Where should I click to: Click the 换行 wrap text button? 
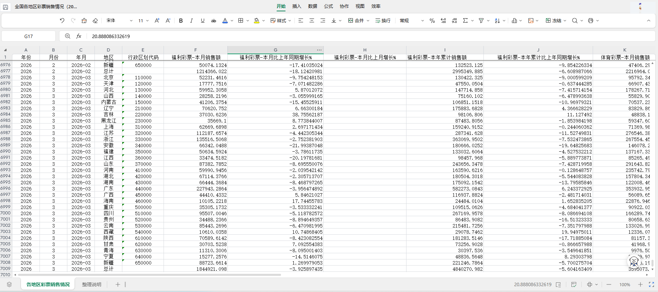(x=383, y=21)
